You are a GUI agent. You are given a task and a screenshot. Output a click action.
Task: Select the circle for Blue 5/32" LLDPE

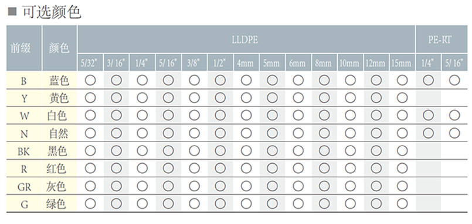click(90, 80)
